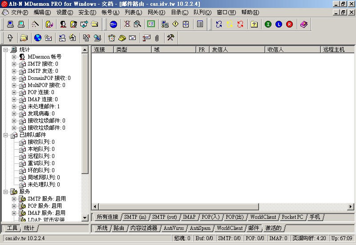The image size is (356, 245).
Task: Expand the MDaemon 帐号 tree node
Action: pyautogui.click(x=14, y=57)
